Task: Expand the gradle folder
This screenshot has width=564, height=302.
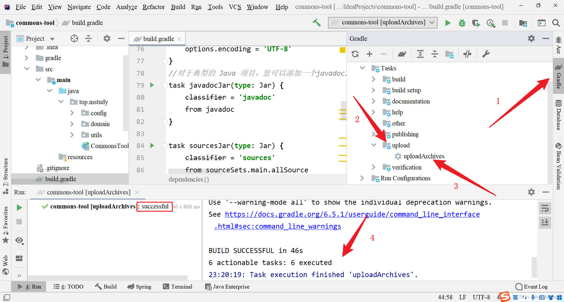Action: click(x=26, y=58)
